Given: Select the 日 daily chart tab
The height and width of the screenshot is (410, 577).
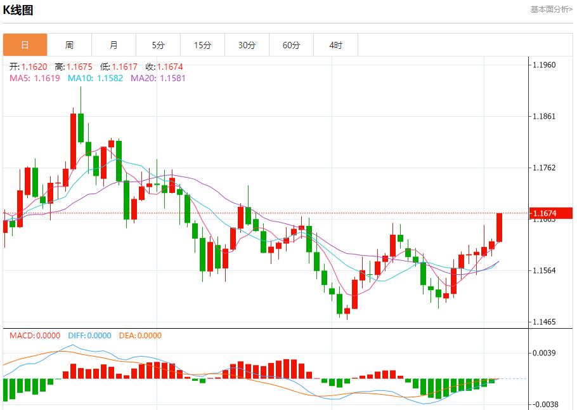Looking at the screenshot, I should (25, 45).
